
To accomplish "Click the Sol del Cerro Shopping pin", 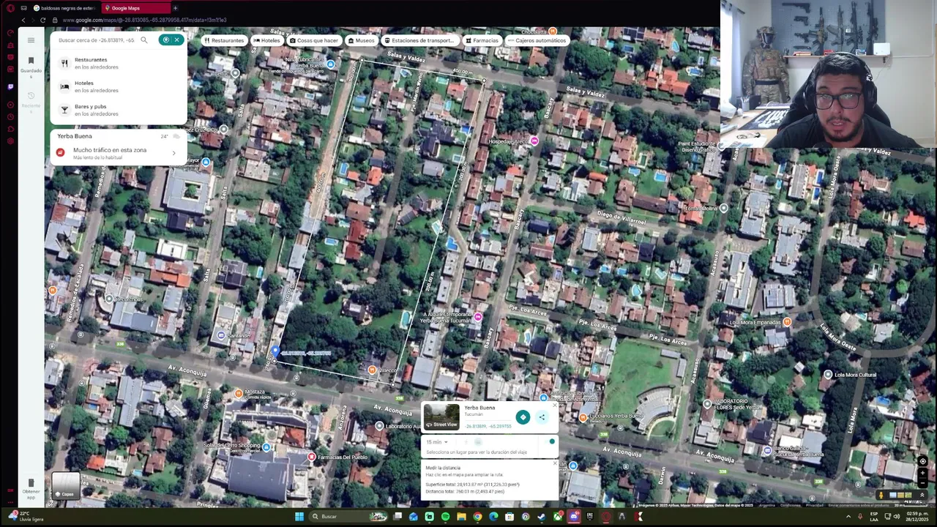I will tap(266, 446).
